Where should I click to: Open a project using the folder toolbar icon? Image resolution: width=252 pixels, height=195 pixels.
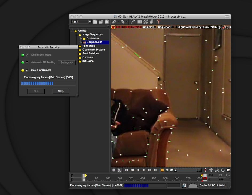101,22
